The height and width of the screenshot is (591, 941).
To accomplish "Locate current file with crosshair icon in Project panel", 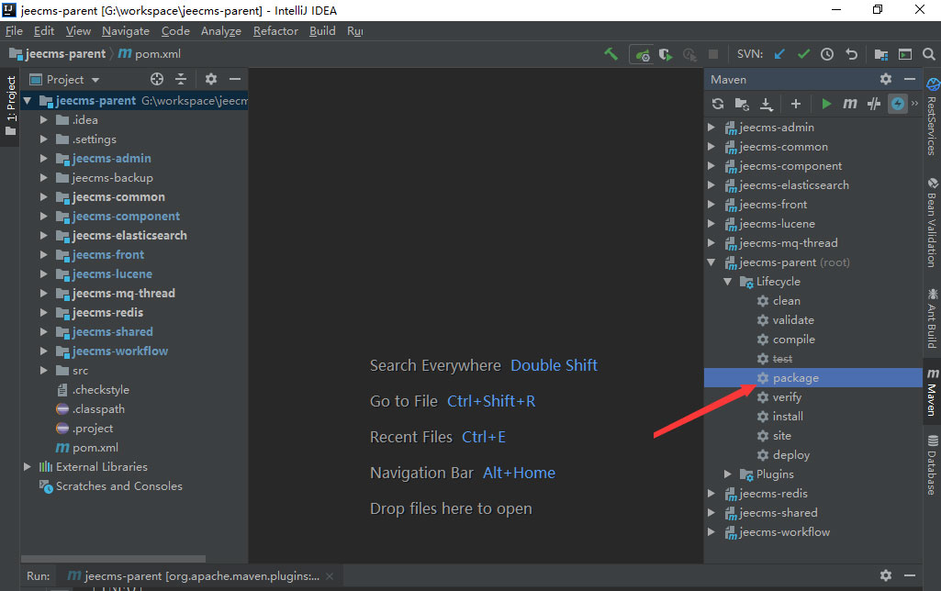I will click(157, 80).
